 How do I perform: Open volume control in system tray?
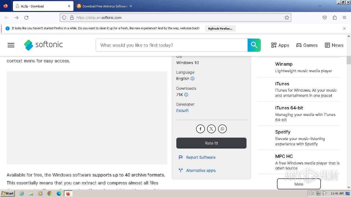tap(312, 193)
